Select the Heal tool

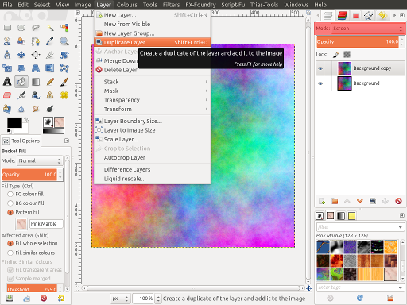pos(64,95)
